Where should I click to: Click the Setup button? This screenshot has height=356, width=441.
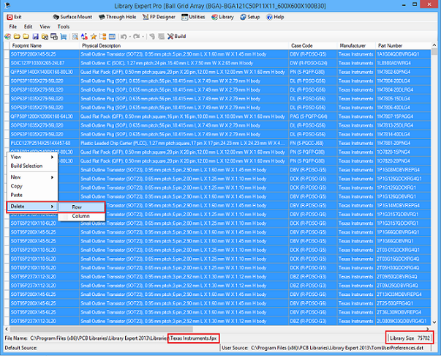coord(249,16)
